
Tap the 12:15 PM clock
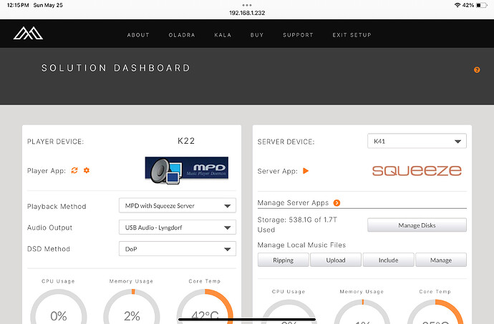click(x=18, y=5)
